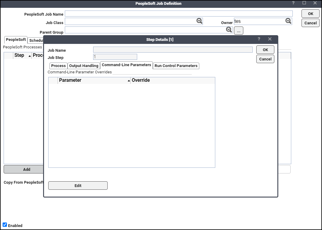322x230 pixels.
Task: Click the Override column header
Action: pos(172,80)
